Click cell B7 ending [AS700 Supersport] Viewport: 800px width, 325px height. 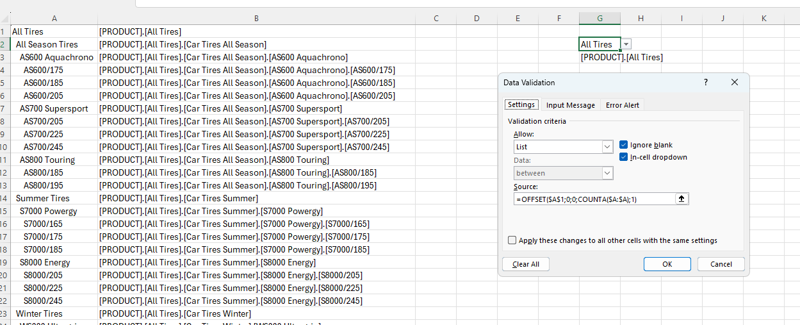tap(256, 108)
